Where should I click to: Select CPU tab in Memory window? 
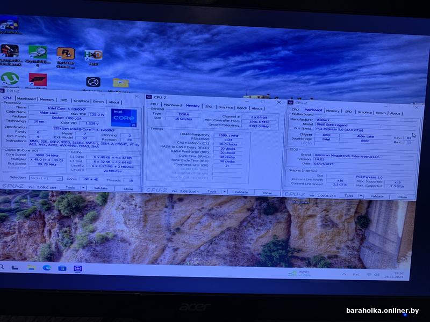coord(154,104)
